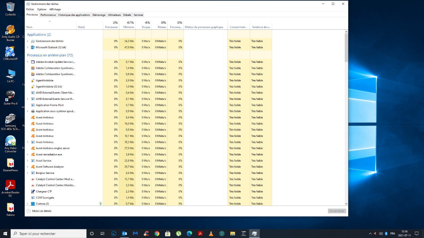Open the Fichier menu

coord(30,9)
